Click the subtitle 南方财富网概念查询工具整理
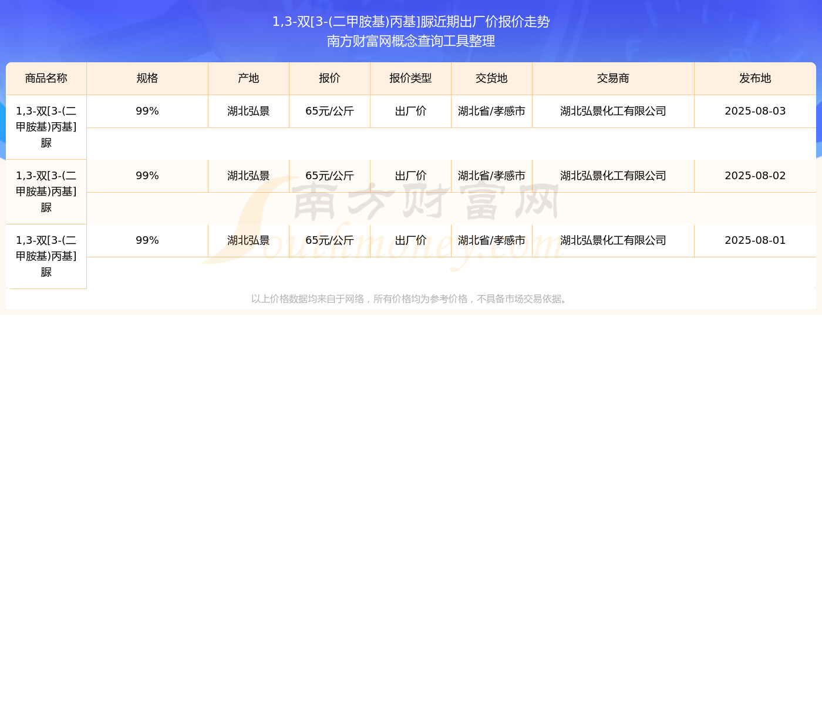This screenshot has height=708, width=822. pyautogui.click(x=411, y=41)
